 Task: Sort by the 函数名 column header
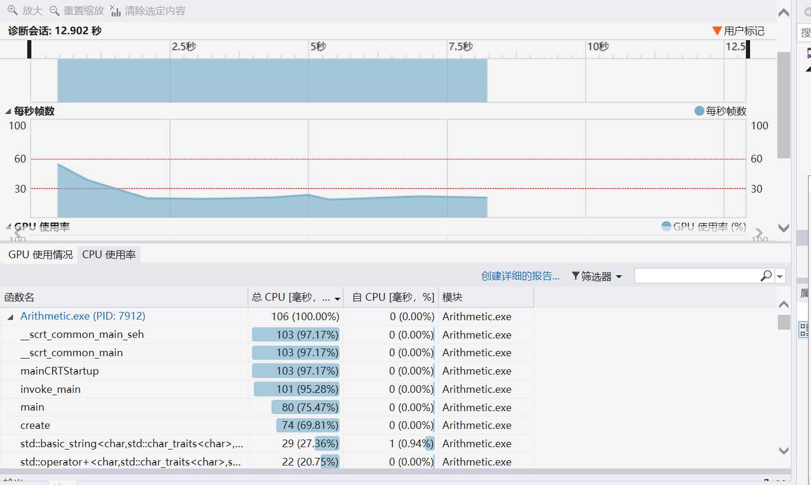click(124, 297)
